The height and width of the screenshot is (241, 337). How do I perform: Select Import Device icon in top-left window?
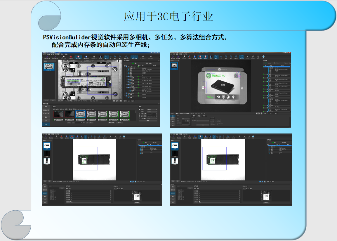click(47, 57)
